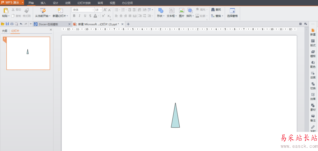Start slideshow from current (从当前开始) icon

(43, 11)
